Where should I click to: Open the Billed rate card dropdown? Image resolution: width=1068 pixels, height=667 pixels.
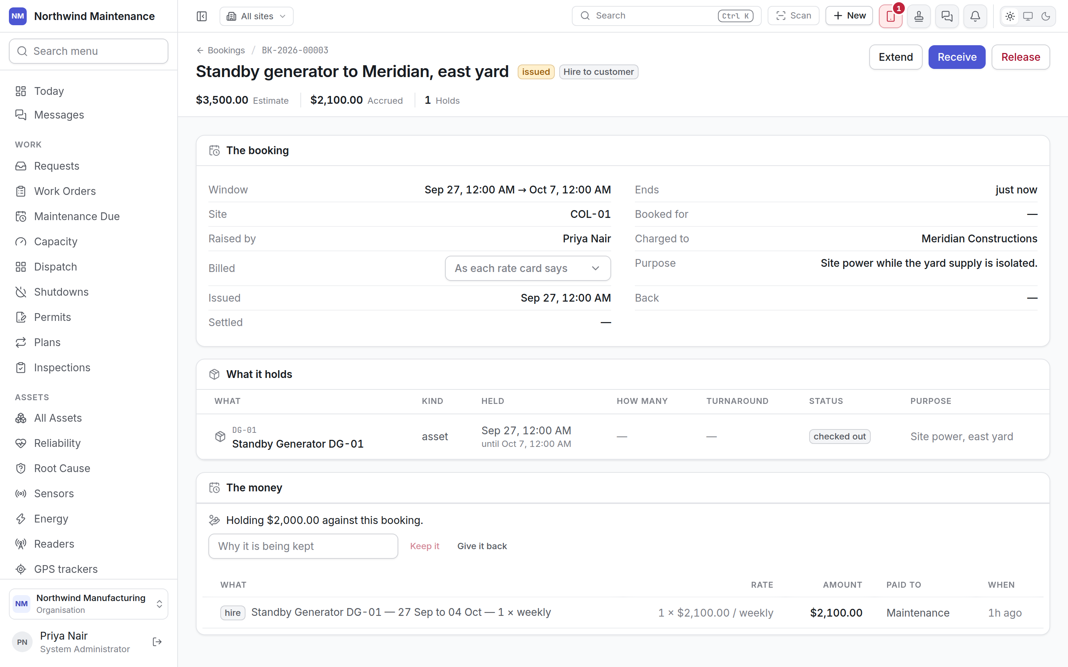528,268
